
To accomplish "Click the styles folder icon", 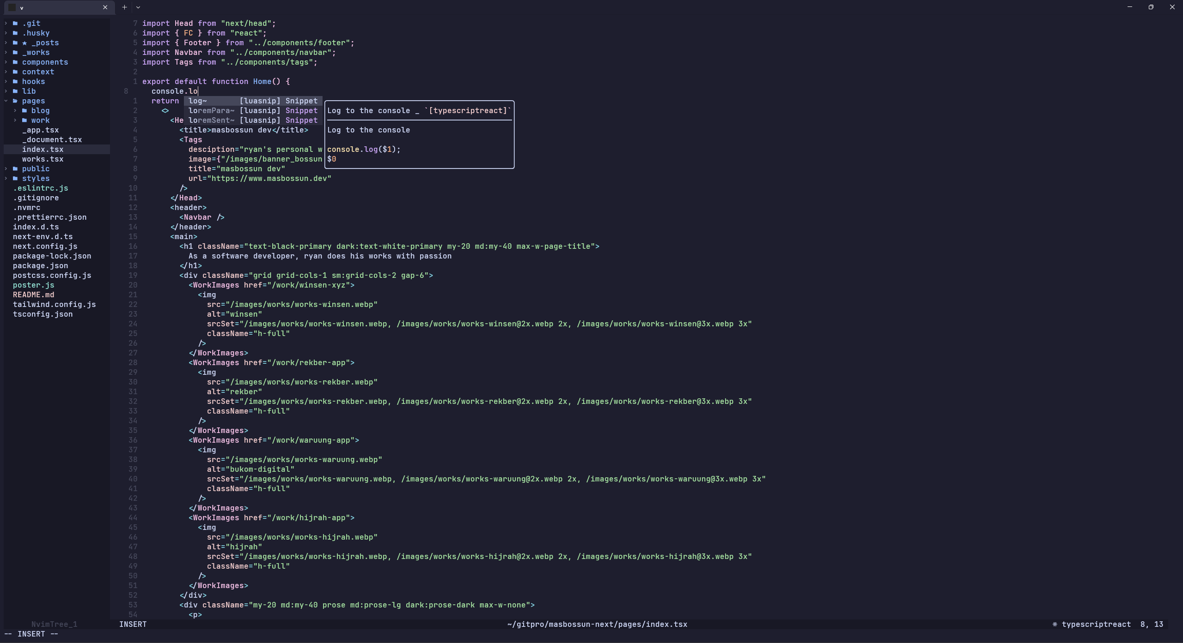I will click(15, 178).
